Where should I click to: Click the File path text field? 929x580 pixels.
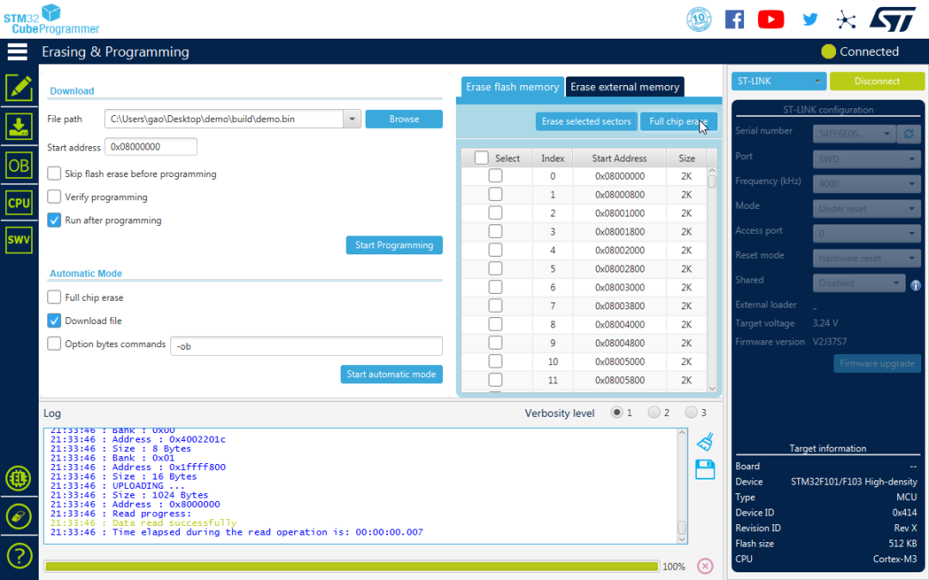coord(224,119)
